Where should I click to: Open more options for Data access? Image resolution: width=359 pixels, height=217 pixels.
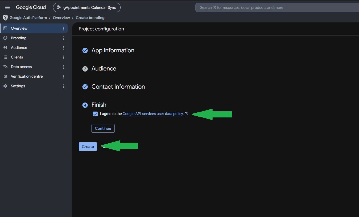(64, 67)
